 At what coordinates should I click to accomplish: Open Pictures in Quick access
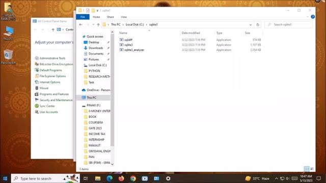pyautogui.click(x=94, y=59)
